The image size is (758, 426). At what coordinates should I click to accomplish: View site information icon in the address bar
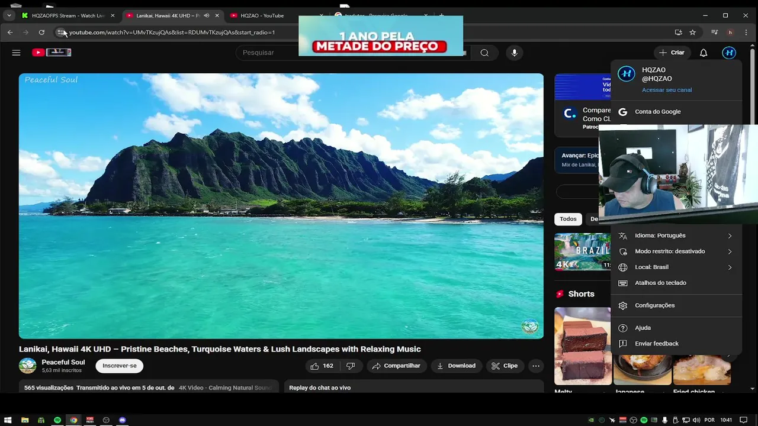tap(60, 33)
